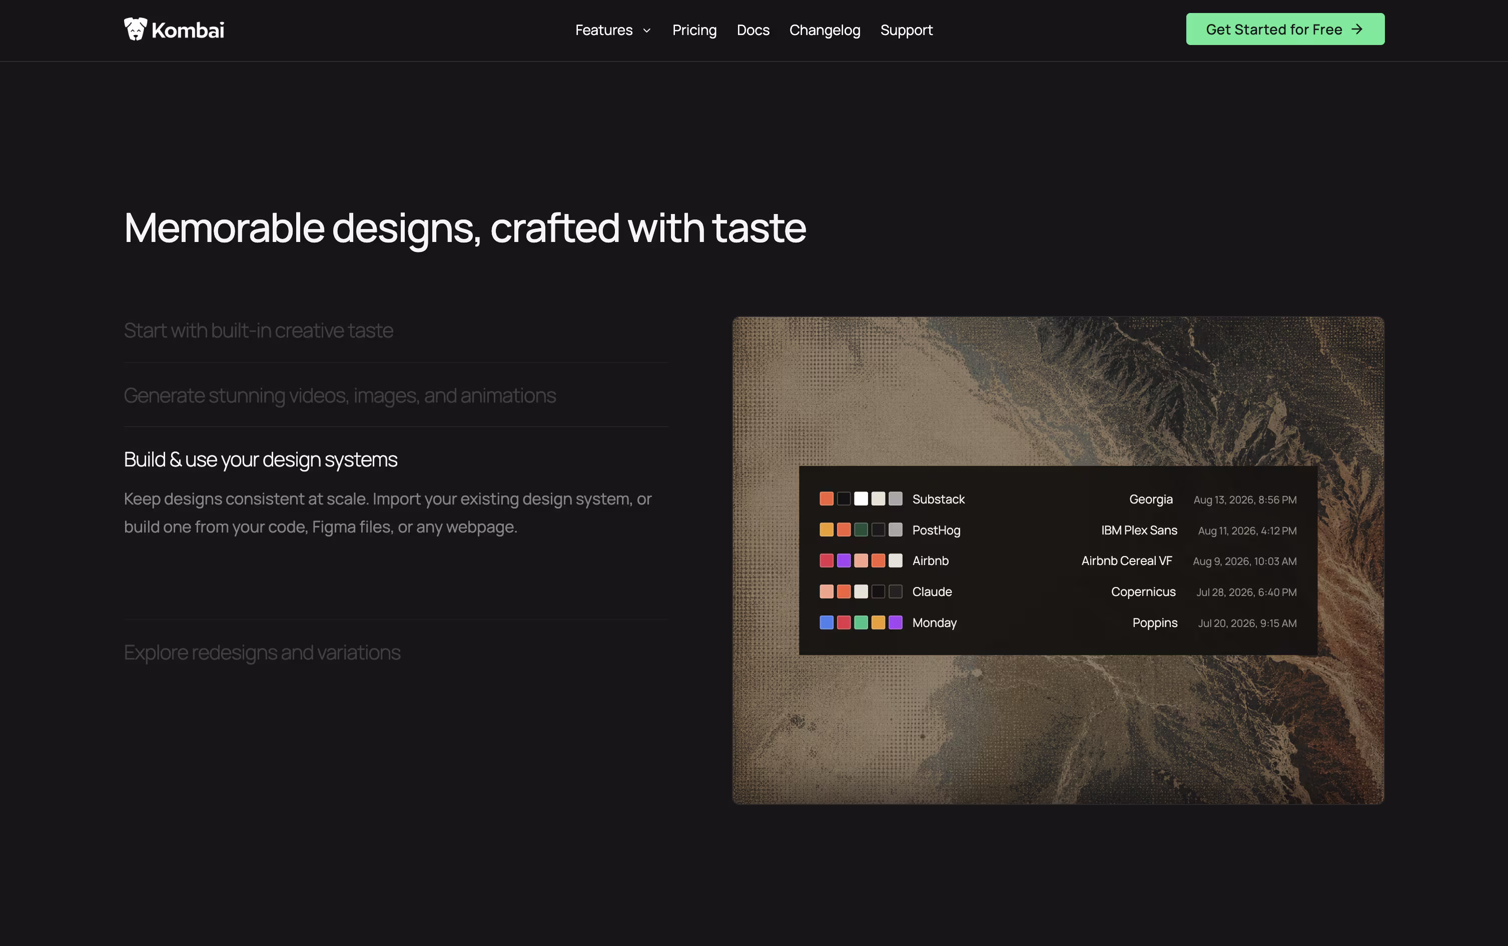Select the PostHog design system name
This screenshot has height=946, width=1508.
[937, 530]
